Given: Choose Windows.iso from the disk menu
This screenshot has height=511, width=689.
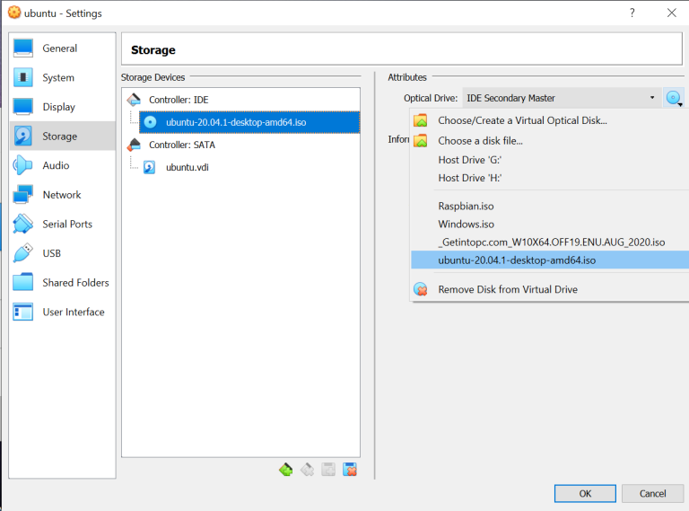Looking at the screenshot, I should 466,225.
